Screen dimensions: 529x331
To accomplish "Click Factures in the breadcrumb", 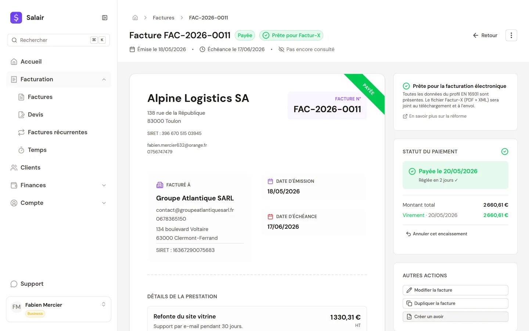I will coord(163,18).
